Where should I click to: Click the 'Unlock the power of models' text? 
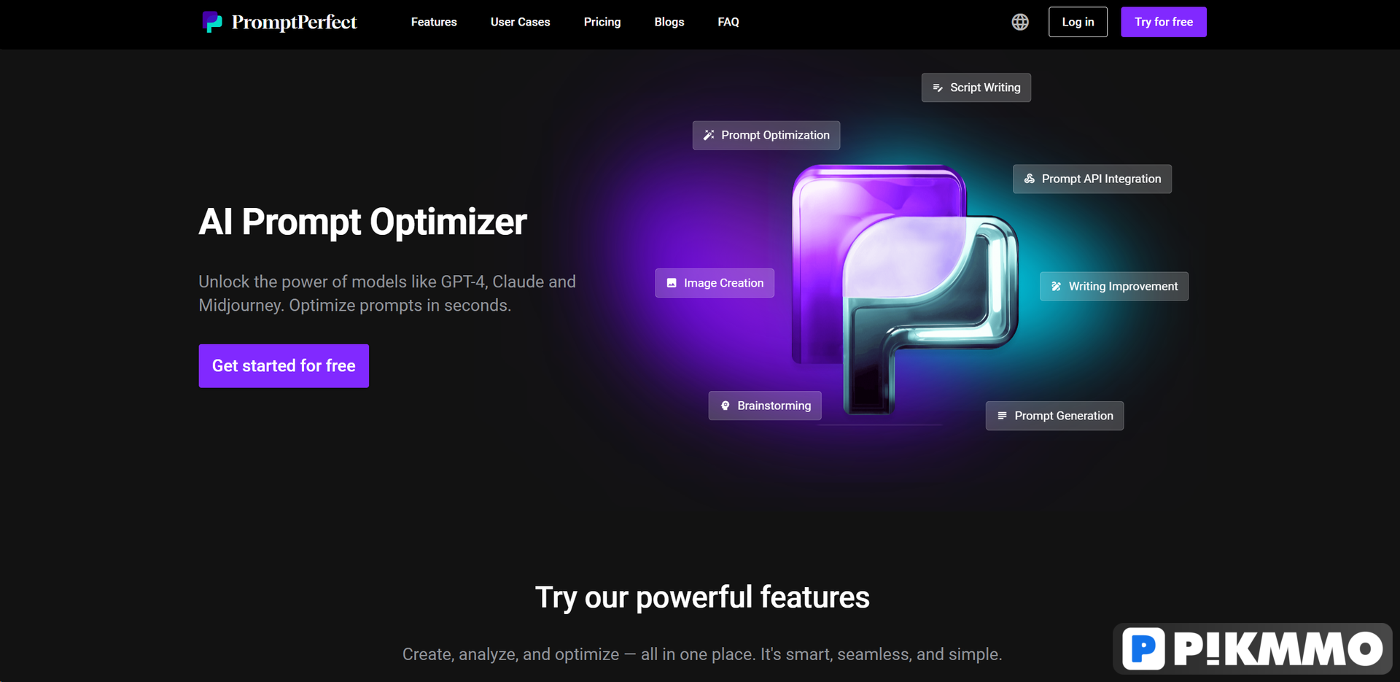point(387,293)
